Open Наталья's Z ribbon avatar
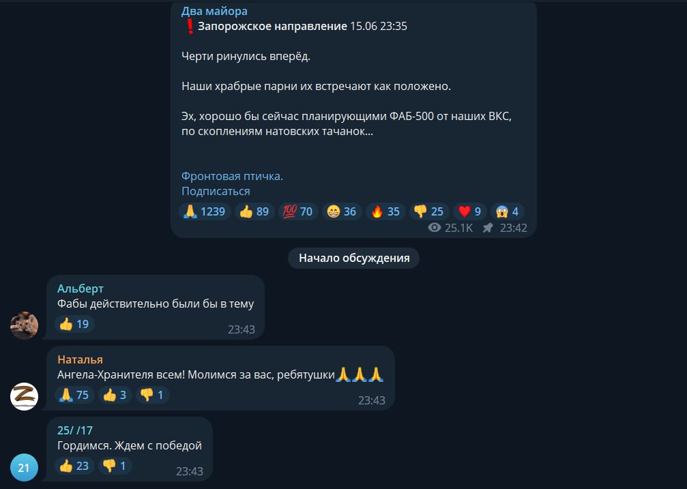 pyautogui.click(x=24, y=396)
